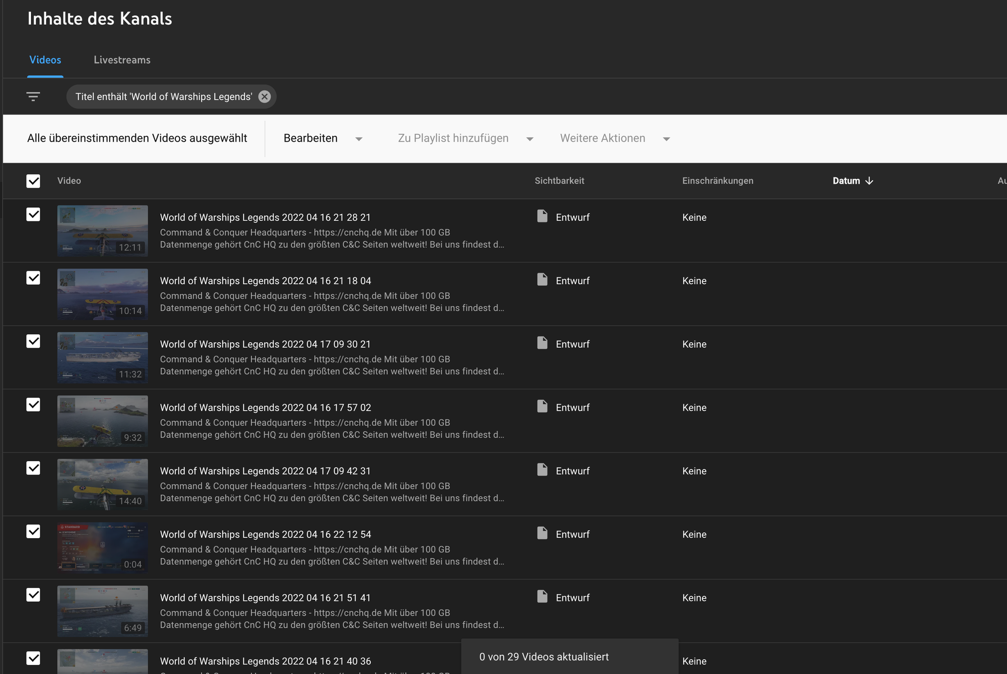This screenshot has width=1007, height=674.
Task: Click the Sichtbarkeit column header
Action: coord(559,181)
